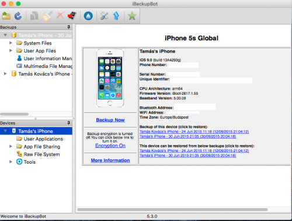Screen dimensions: 292x221
Task: Collapse Tamás's iPhone 30 Jun backup node
Action: coord(5,35)
